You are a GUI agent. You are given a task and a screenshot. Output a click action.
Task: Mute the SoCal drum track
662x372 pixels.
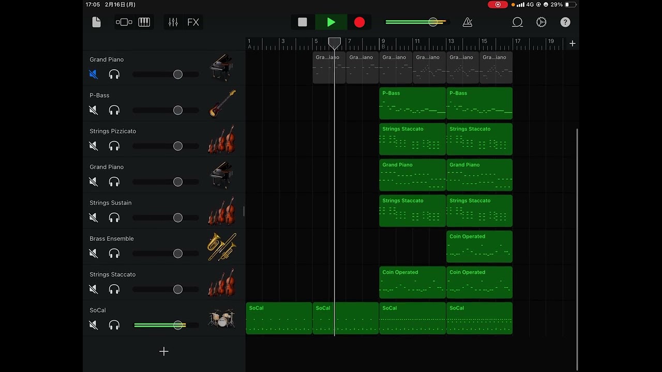[x=94, y=325]
